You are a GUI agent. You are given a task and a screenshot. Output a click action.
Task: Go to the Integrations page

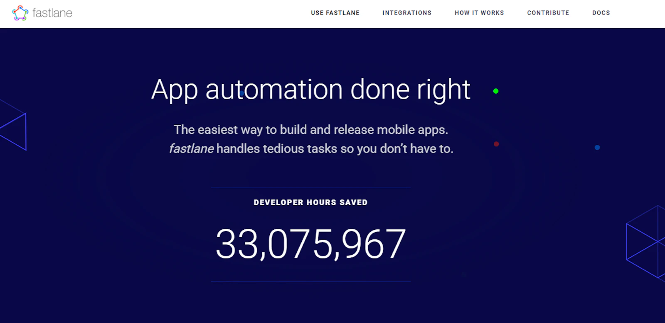(x=407, y=13)
